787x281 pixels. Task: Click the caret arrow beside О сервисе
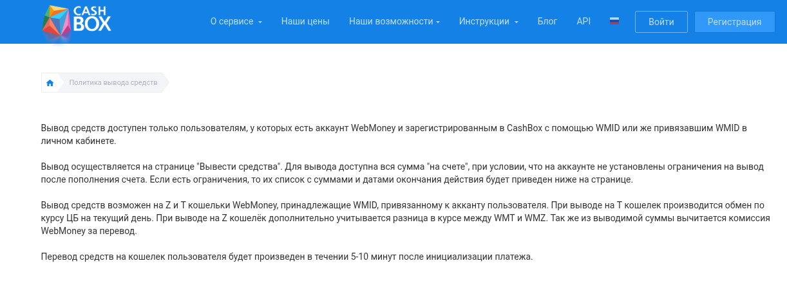(260, 23)
